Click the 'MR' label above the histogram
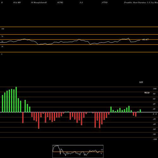This screenshot has width=158, height=158. coord(141,82)
